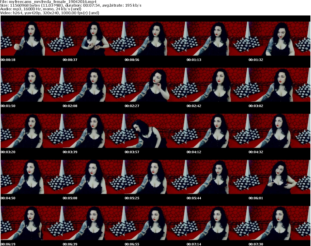The height and width of the screenshot is (246, 311).
Task: Select the frame stamped 00:02:08
Action: coord(94,85)
